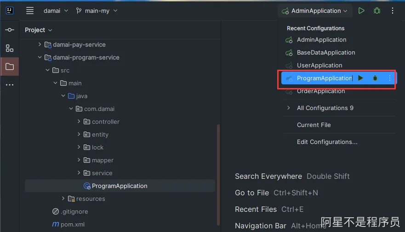Open the main-my branch dropdown

coord(97,11)
